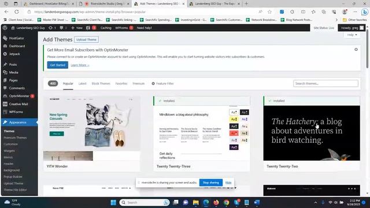The image size is (370, 208).
Task: Open File Explorer from taskbar
Action: tap(195, 202)
